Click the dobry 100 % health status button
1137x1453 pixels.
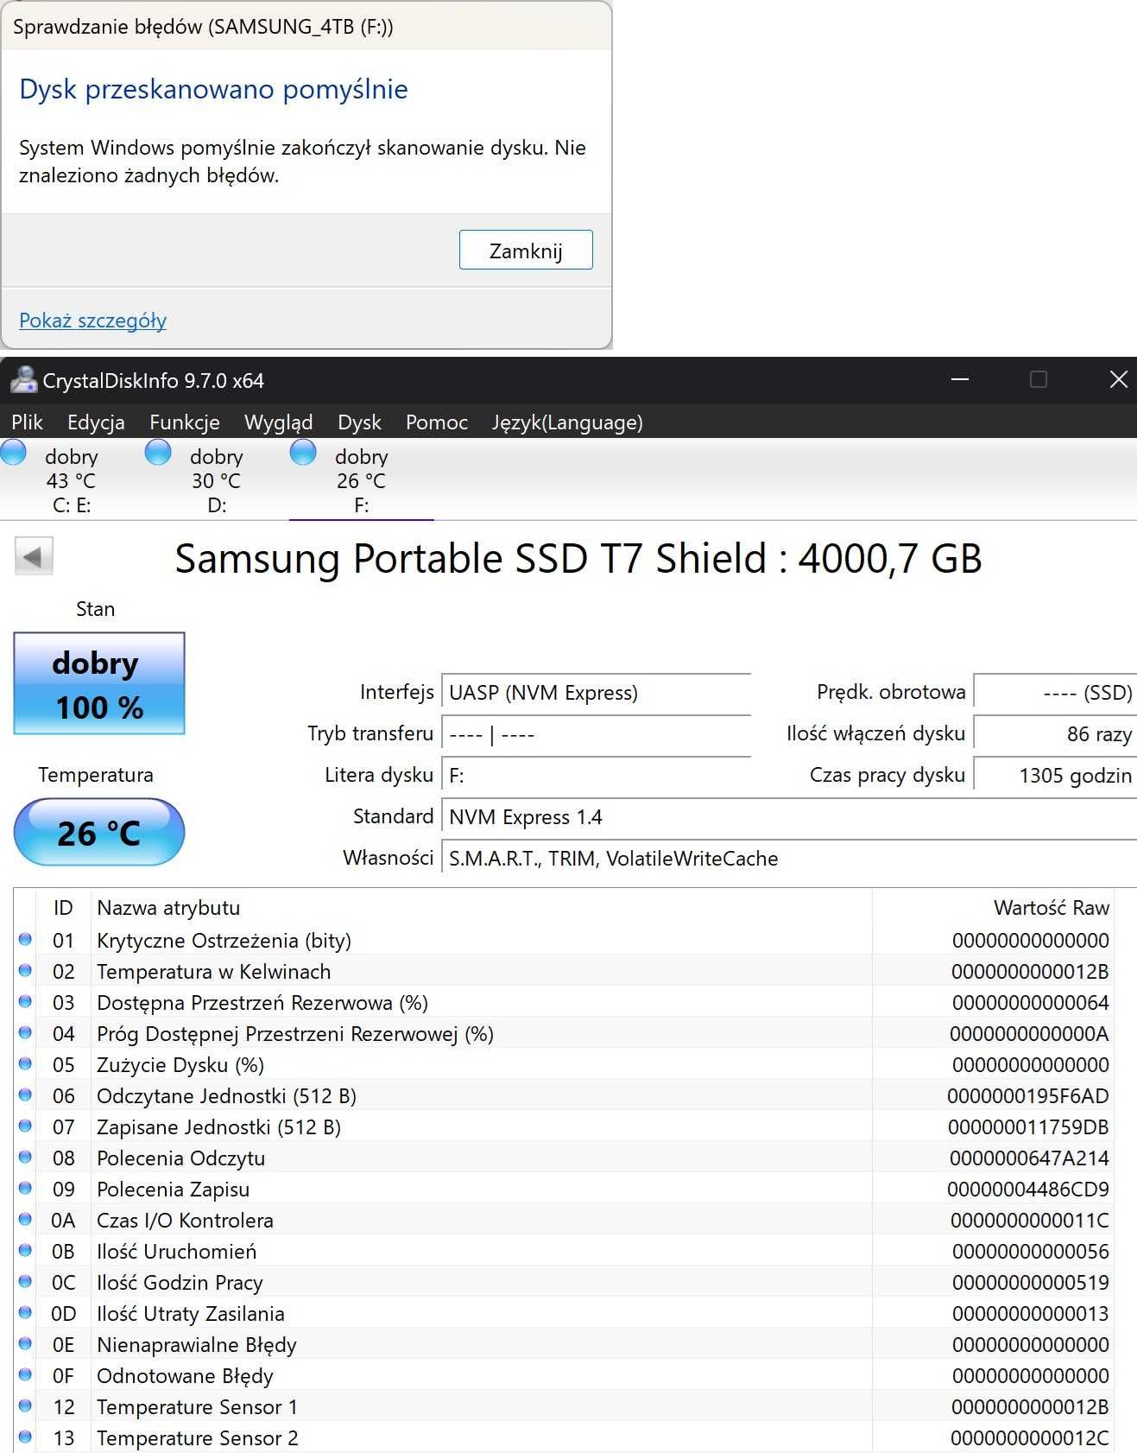[x=99, y=683]
